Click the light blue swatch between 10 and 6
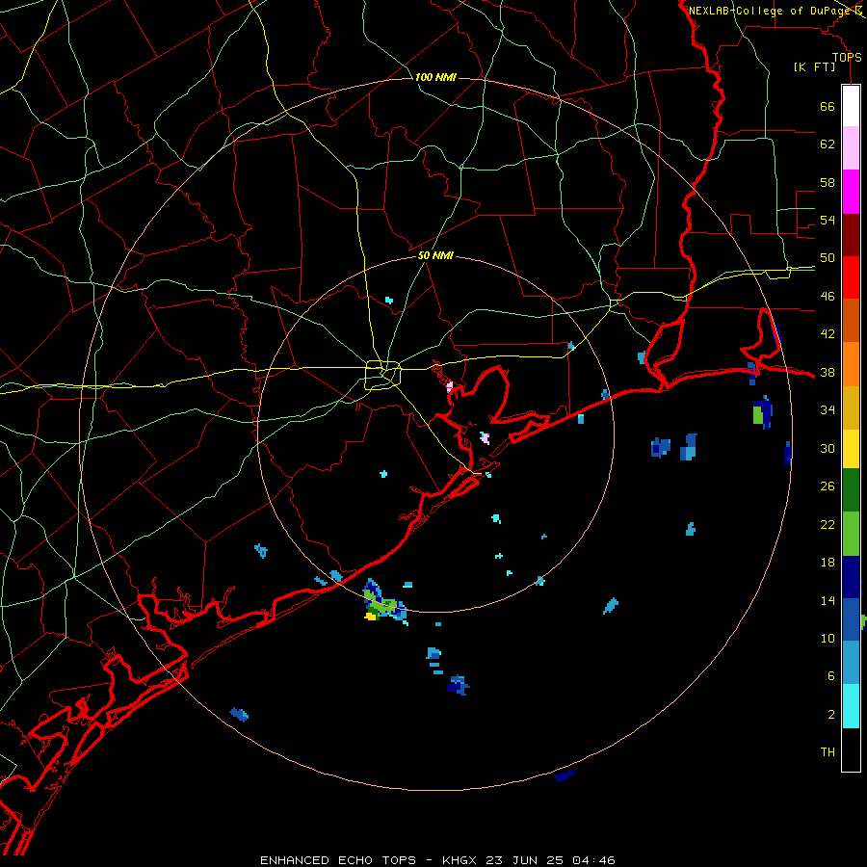The width and height of the screenshot is (867, 867). coord(851,663)
